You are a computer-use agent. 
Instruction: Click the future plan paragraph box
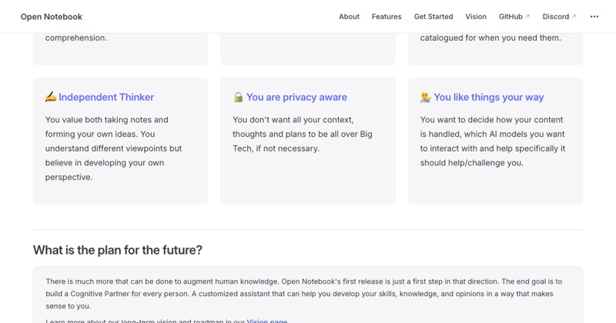(x=308, y=295)
